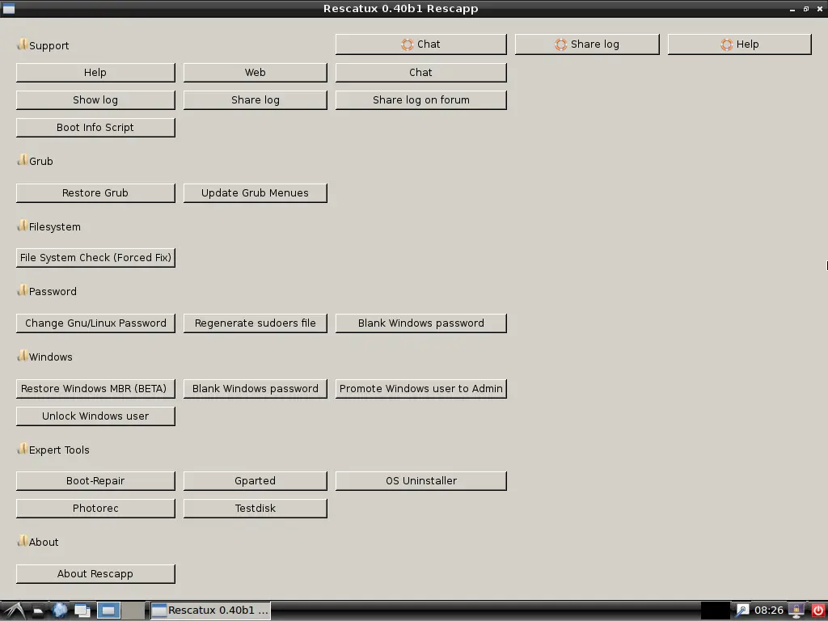This screenshot has width=828, height=621.
Task: Open the Web support button
Action: click(x=255, y=72)
